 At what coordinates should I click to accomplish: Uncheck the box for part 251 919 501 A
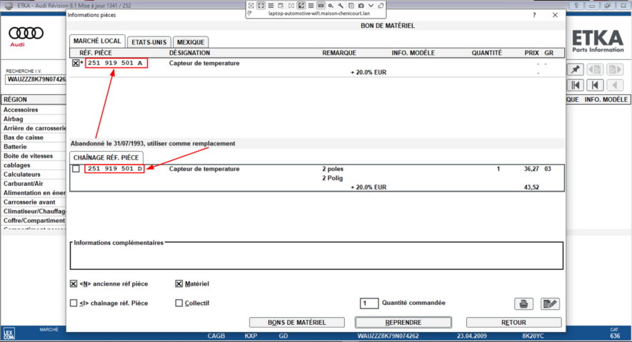[76, 63]
